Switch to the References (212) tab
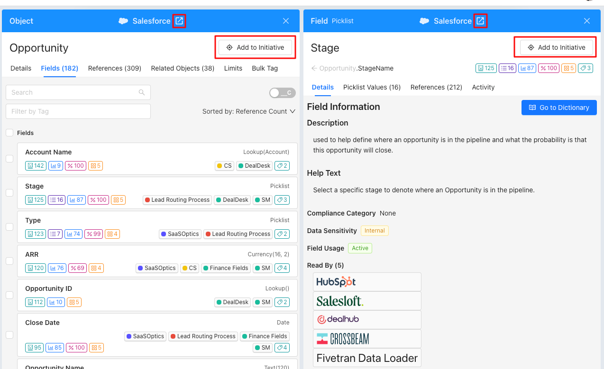 pos(436,87)
